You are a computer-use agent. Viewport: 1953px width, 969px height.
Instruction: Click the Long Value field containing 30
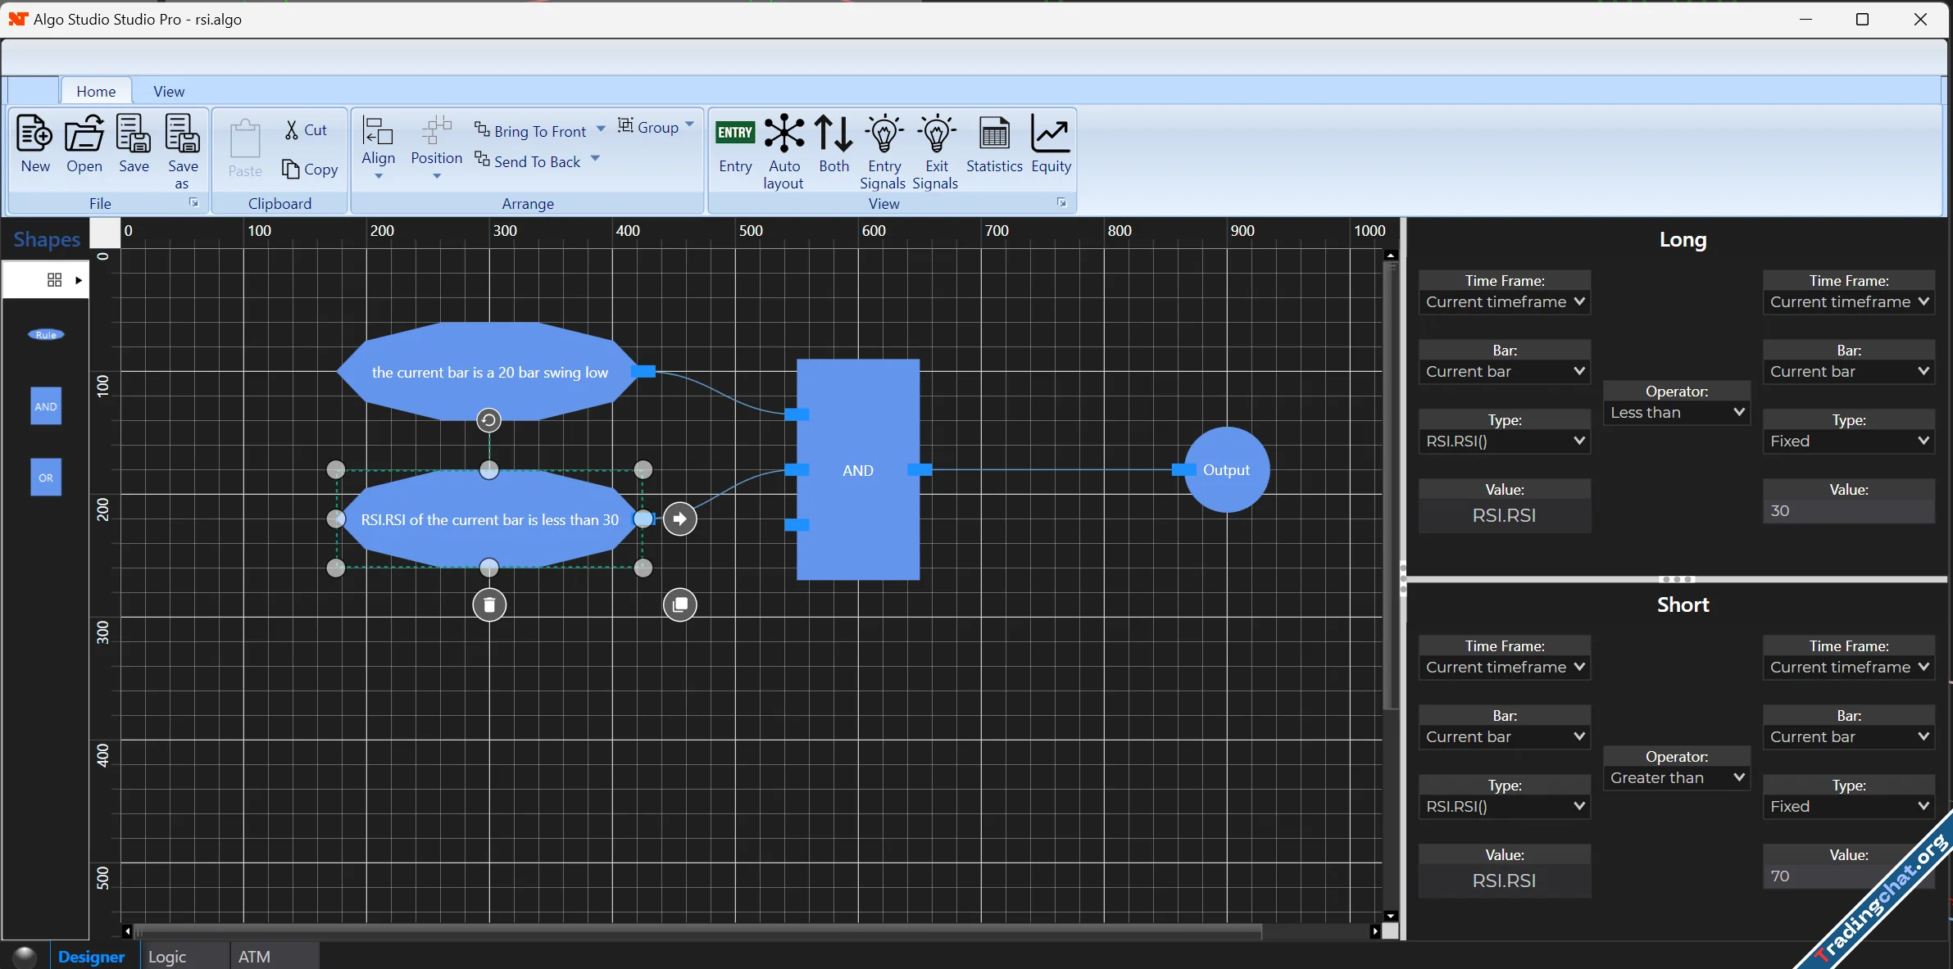pos(1848,511)
